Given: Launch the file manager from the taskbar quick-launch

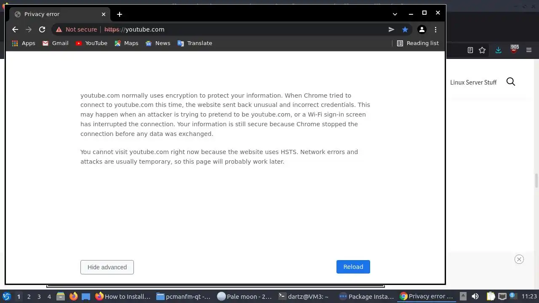Looking at the screenshot, I should coord(61,297).
